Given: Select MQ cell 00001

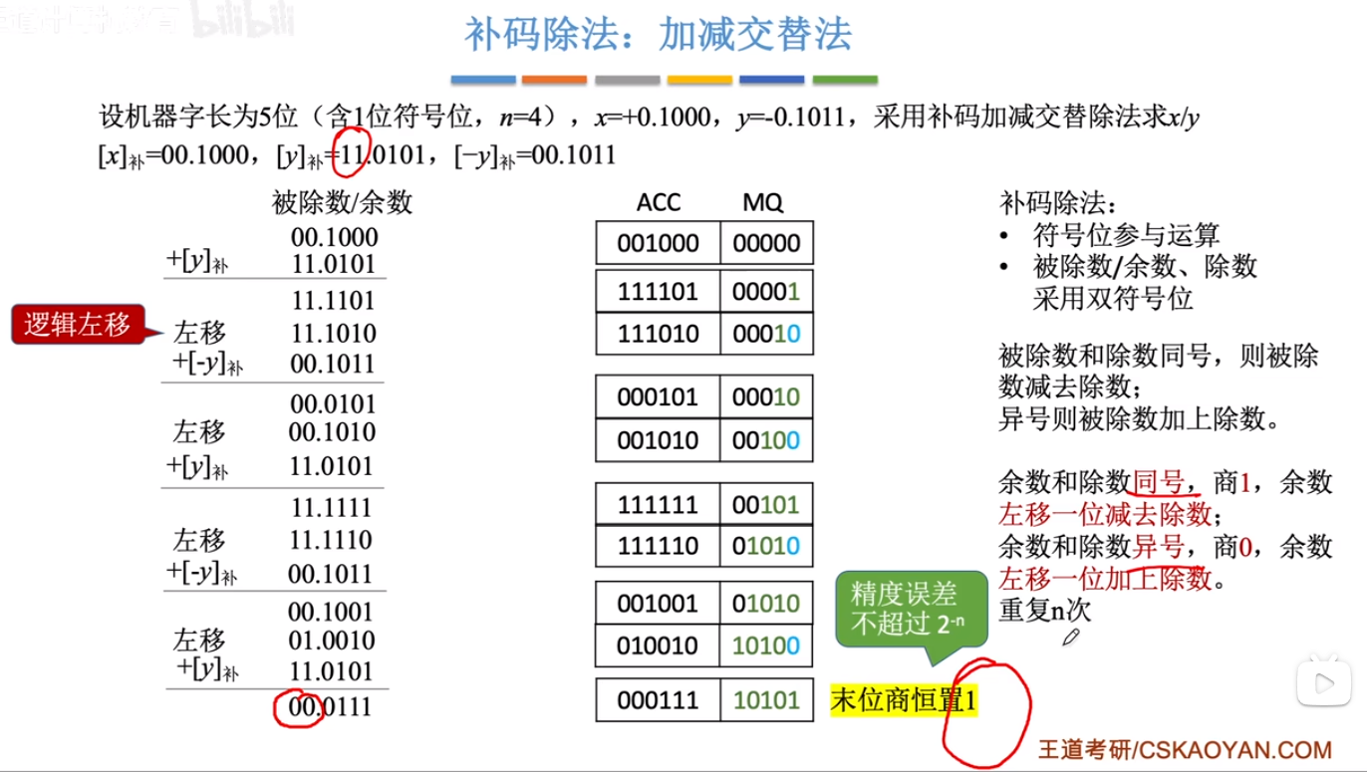Looking at the screenshot, I should click(x=766, y=290).
